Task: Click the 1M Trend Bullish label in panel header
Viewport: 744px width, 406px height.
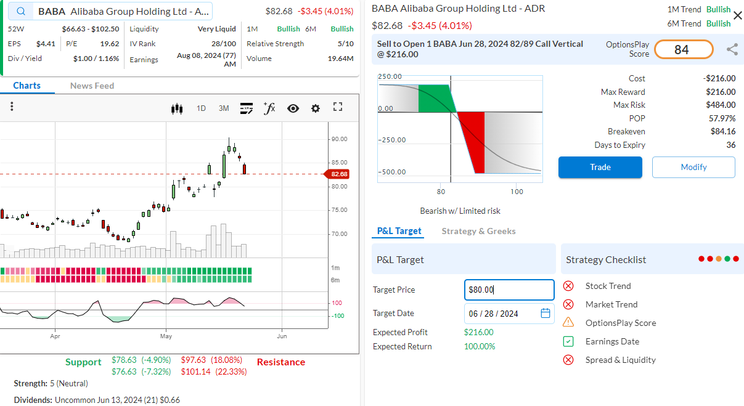Action: [x=699, y=10]
